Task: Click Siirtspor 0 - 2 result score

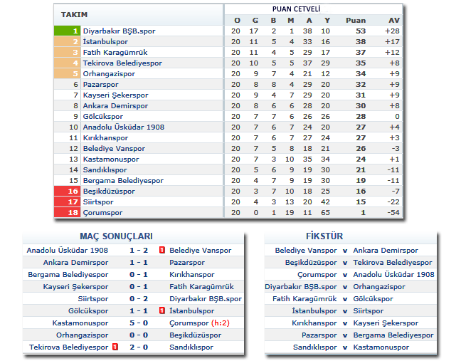Action: click(x=139, y=299)
